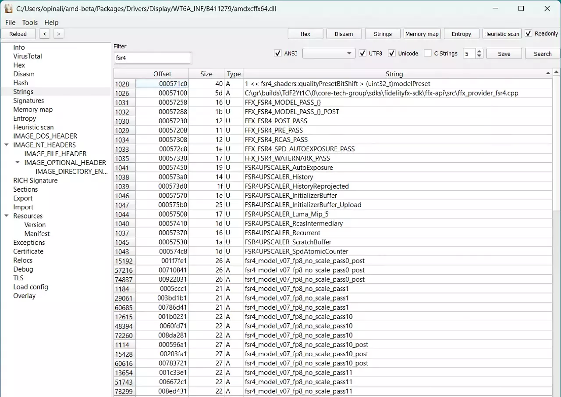Go forward with the > navigation button
This screenshot has width=561, height=397.
coord(59,34)
